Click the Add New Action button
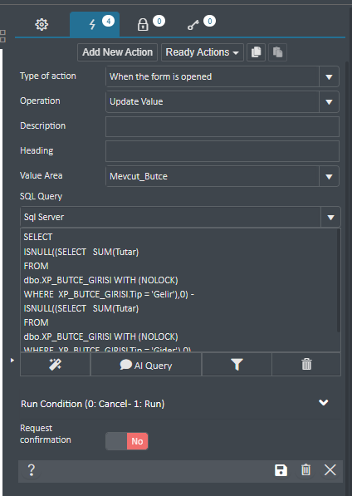352x496 pixels. coord(118,52)
